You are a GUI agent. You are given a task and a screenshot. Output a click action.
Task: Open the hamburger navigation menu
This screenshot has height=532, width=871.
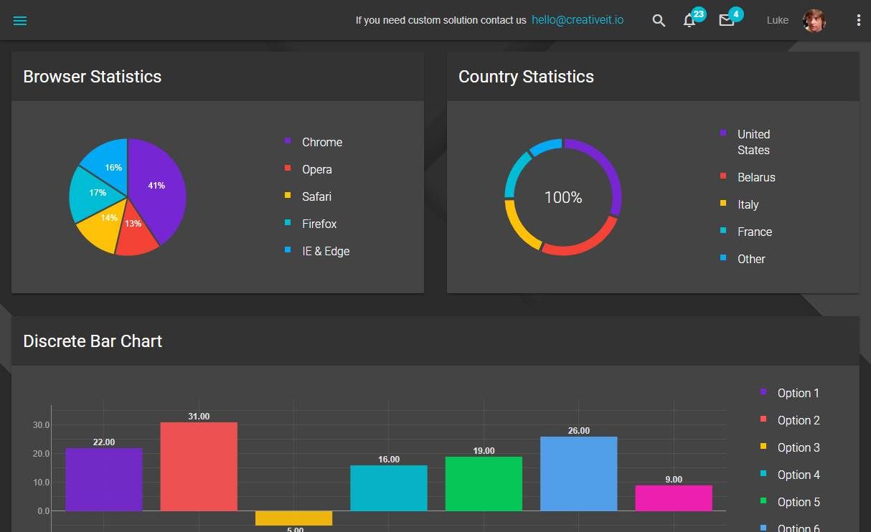tap(20, 21)
